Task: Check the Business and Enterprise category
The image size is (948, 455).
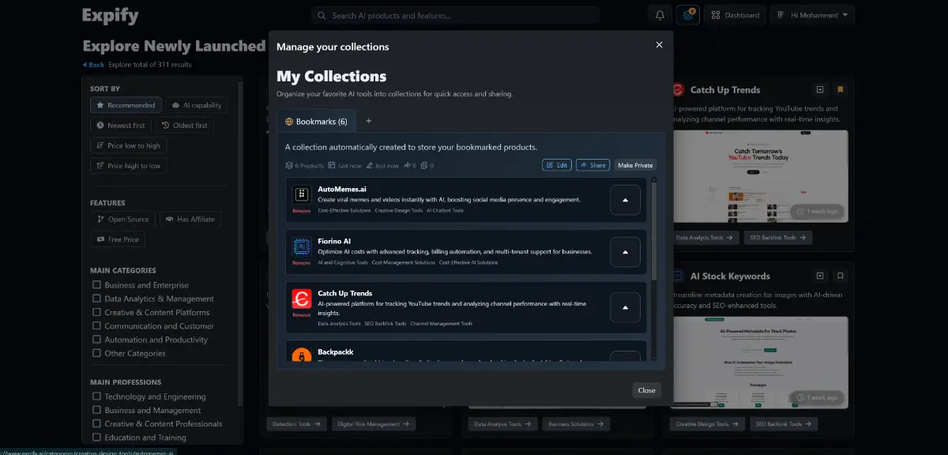Action: coord(96,285)
